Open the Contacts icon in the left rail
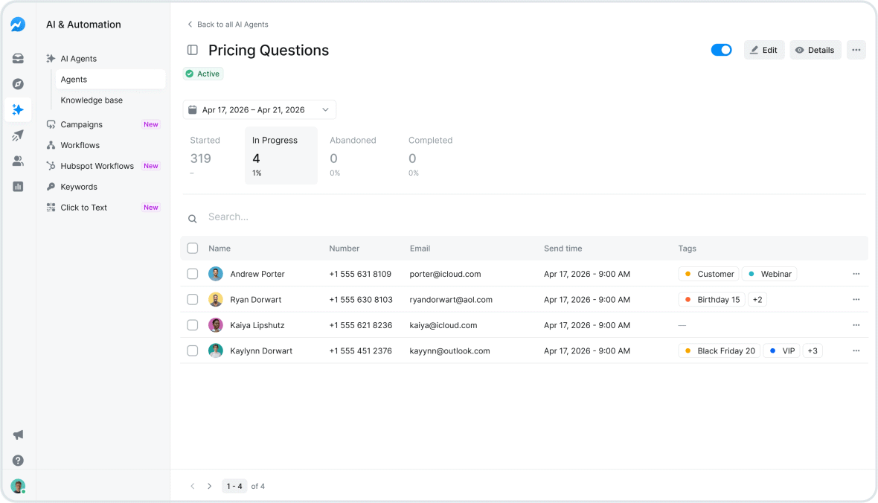The image size is (878, 503). (x=18, y=161)
